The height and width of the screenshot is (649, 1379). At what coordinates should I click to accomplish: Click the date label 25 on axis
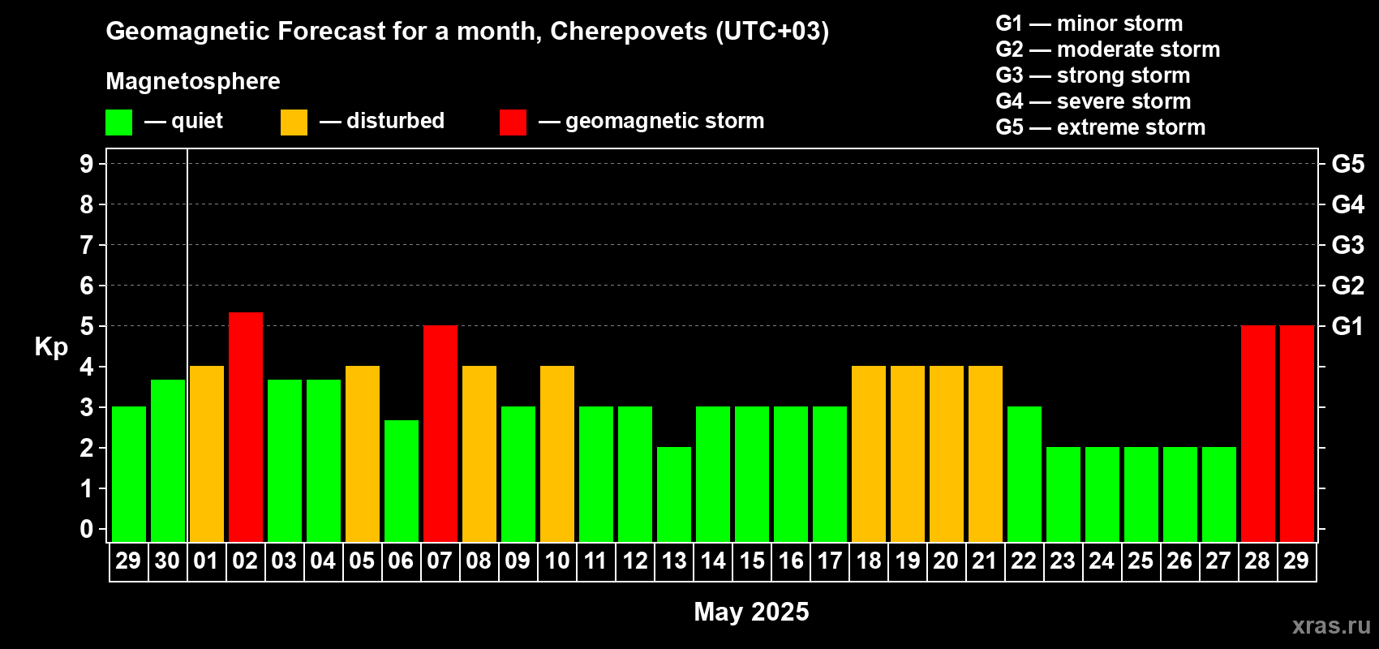1141,561
